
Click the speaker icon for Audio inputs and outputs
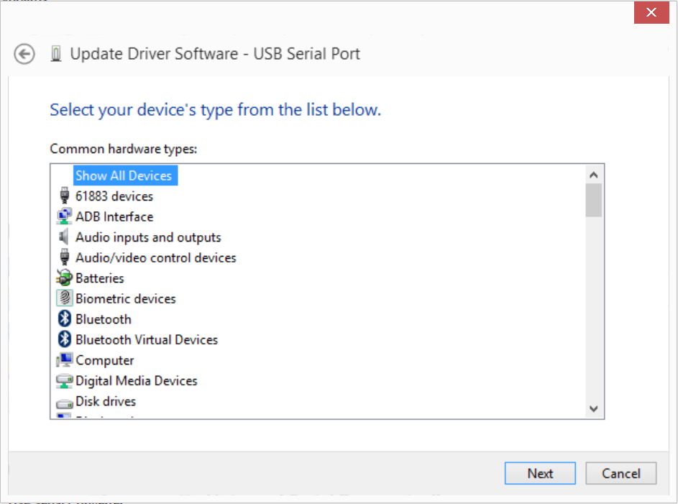tap(63, 237)
